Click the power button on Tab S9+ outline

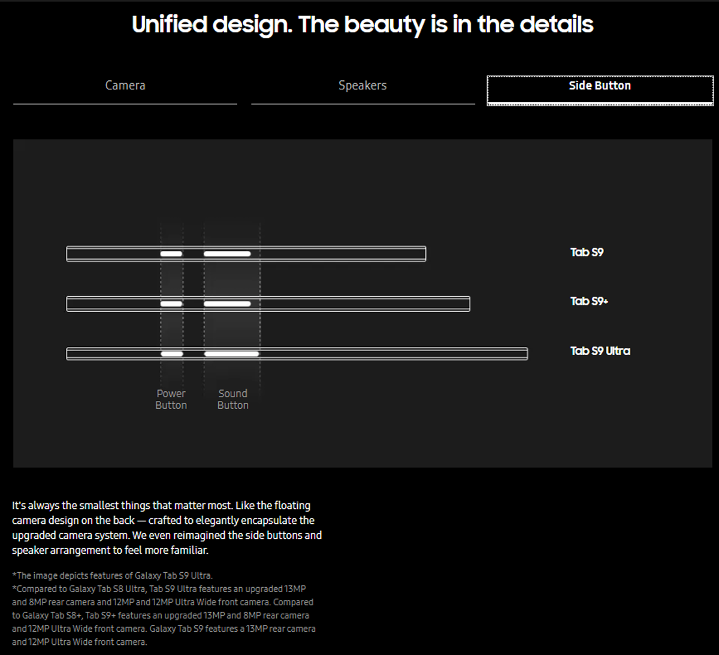(x=171, y=304)
